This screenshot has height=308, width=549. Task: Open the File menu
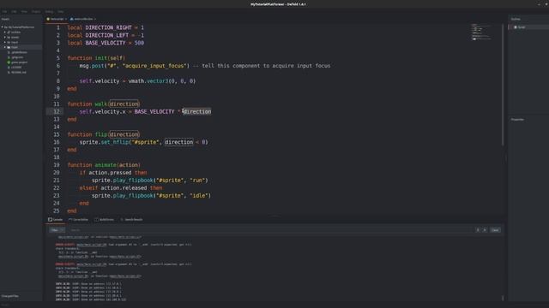[x=4, y=11]
